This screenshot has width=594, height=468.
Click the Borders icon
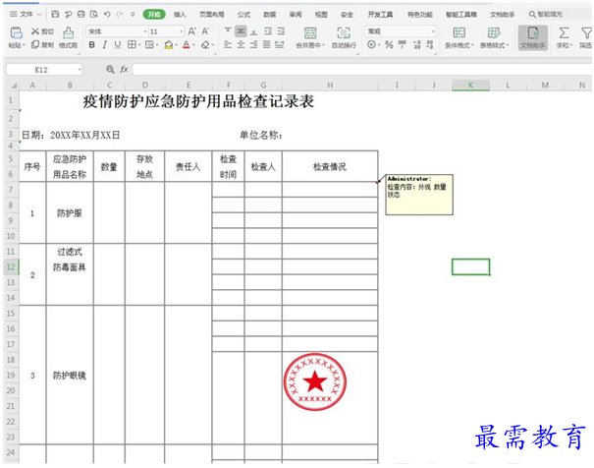[x=132, y=45]
